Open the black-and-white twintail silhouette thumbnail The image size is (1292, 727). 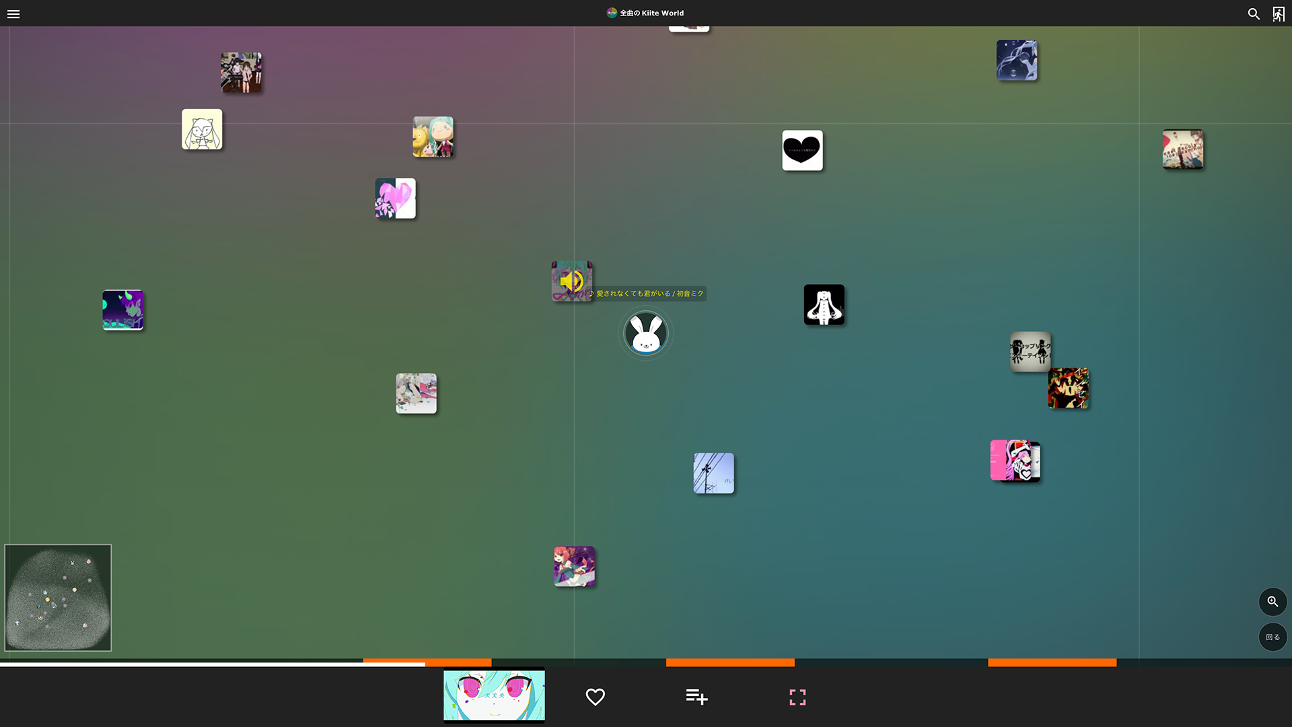coord(824,304)
